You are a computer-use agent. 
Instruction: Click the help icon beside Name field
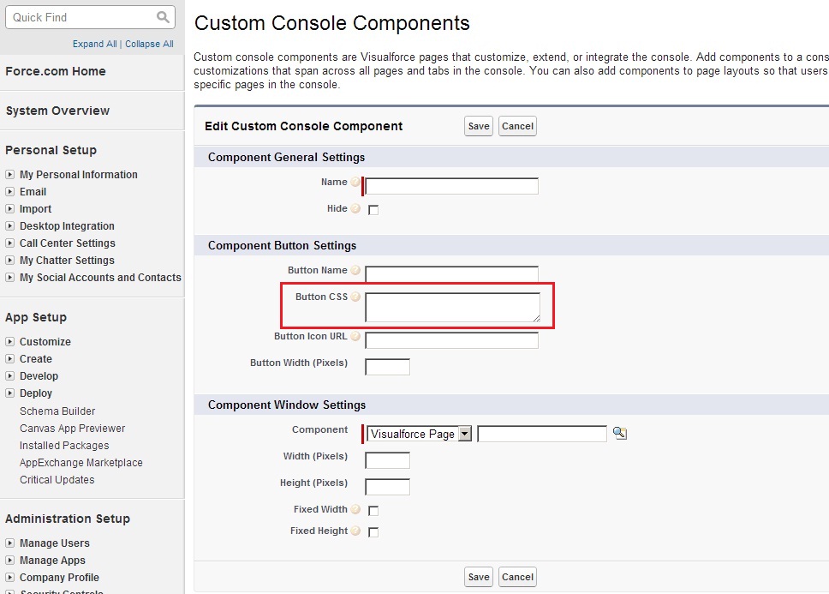coord(355,183)
